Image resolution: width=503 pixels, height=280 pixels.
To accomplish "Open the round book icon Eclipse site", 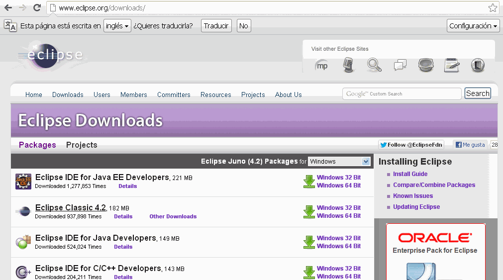I will click(x=478, y=65).
